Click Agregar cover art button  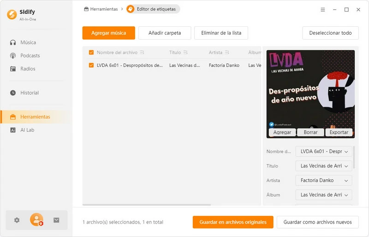pyautogui.click(x=282, y=132)
